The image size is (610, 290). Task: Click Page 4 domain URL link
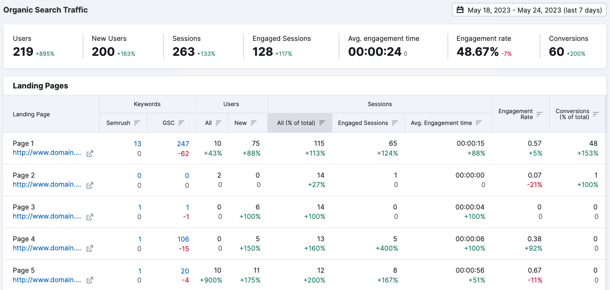pyautogui.click(x=47, y=248)
